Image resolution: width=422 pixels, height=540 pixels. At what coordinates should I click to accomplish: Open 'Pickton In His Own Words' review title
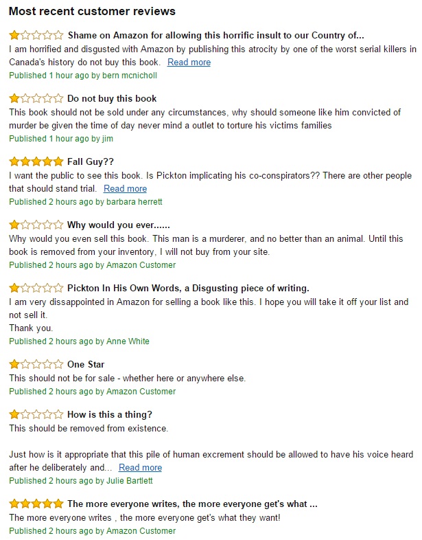(x=188, y=288)
